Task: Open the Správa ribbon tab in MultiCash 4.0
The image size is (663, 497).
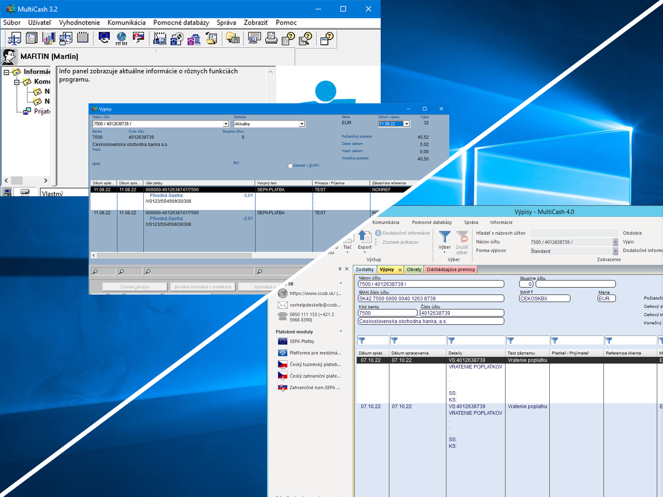Action: (471, 222)
